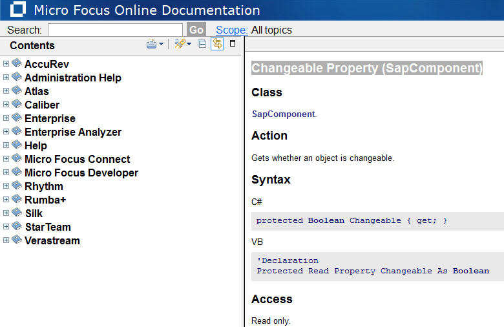Expand the Atlas tree node

point(6,91)
